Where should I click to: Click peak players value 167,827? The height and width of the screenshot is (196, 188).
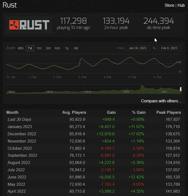coord(173,120)
